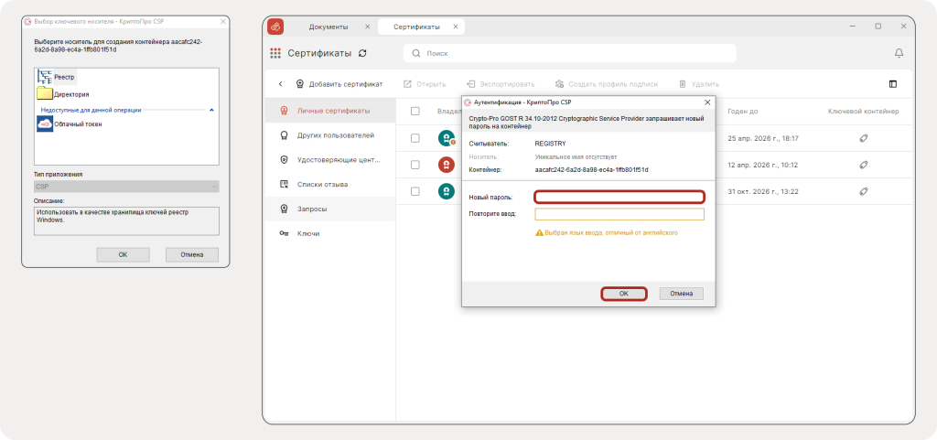Open Запросы section
This screenshot has width=937, height=440.
[x=330, y=209]
